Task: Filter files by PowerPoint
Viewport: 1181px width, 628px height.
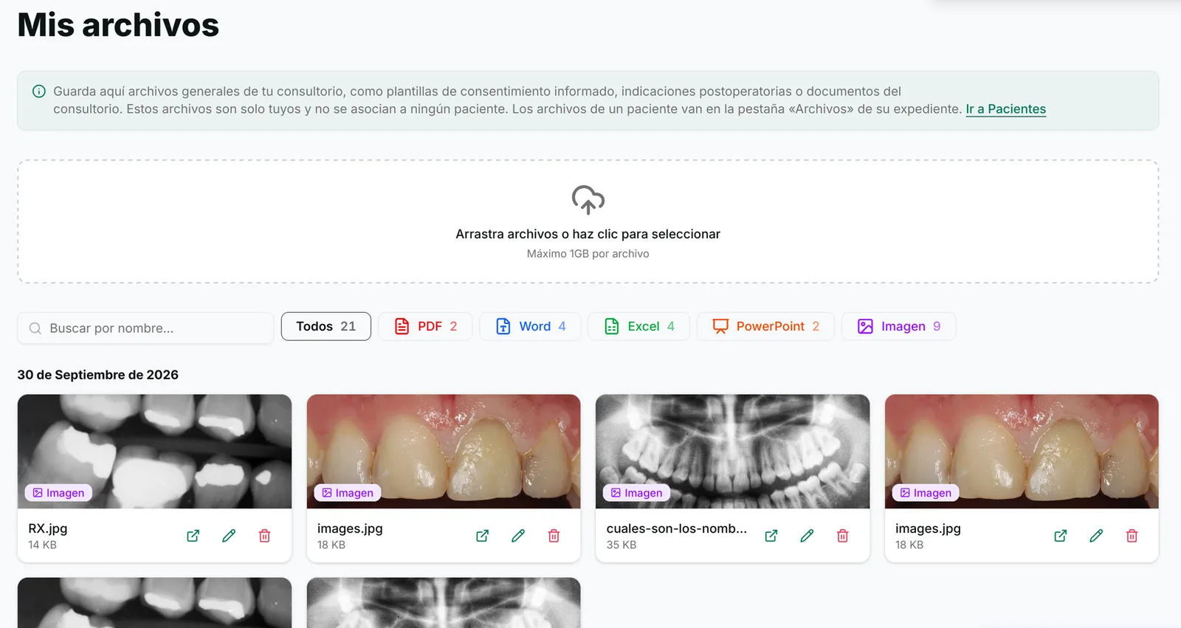Action: point(765,326)
